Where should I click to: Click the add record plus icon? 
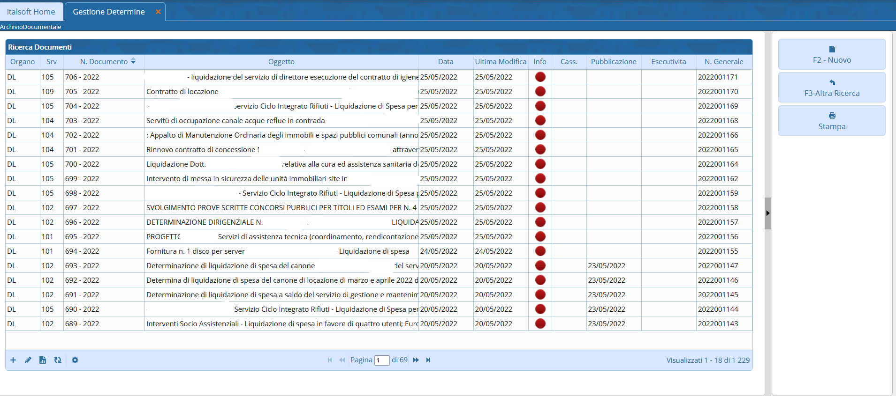(13, 360)
